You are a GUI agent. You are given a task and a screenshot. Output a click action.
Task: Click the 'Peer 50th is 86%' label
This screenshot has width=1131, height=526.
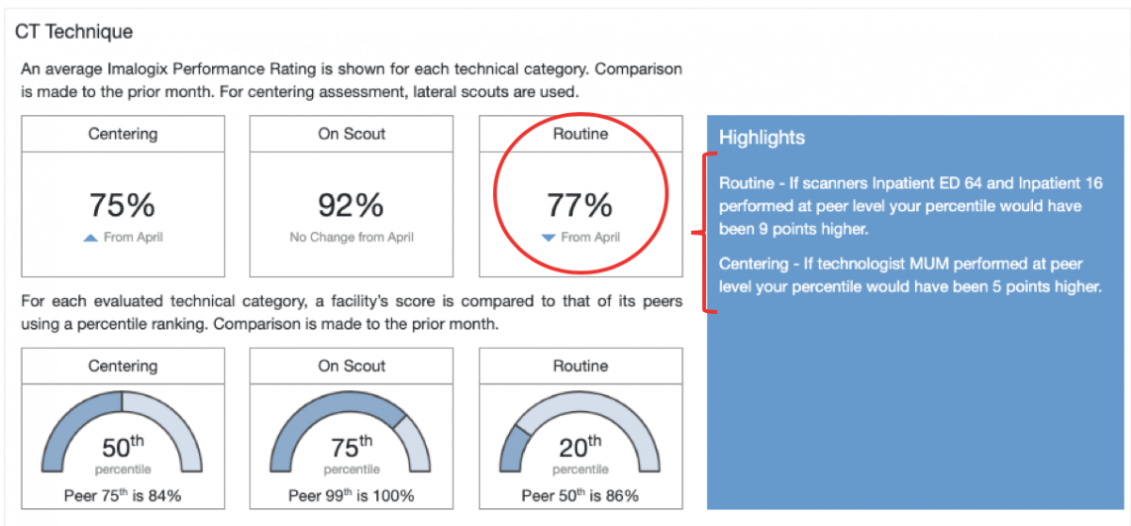[x=581, y=495]
